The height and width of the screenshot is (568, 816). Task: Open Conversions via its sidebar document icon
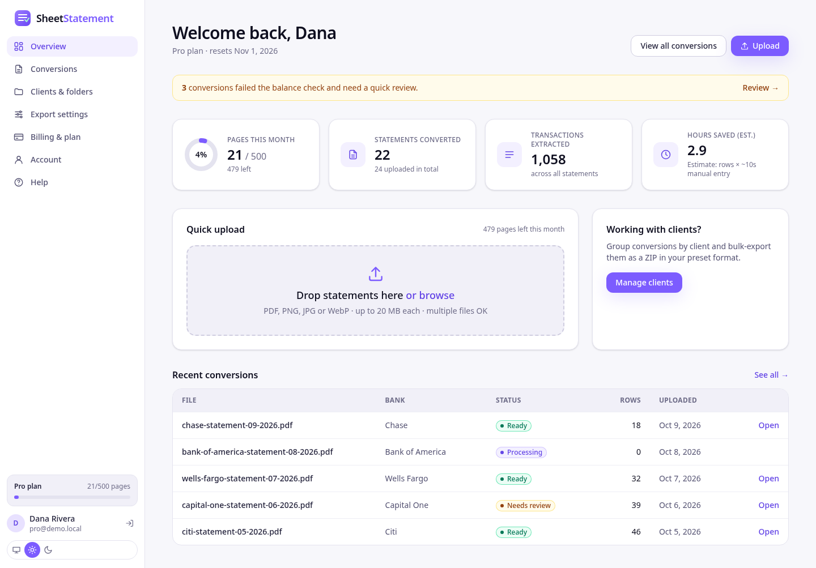point(19,69)
